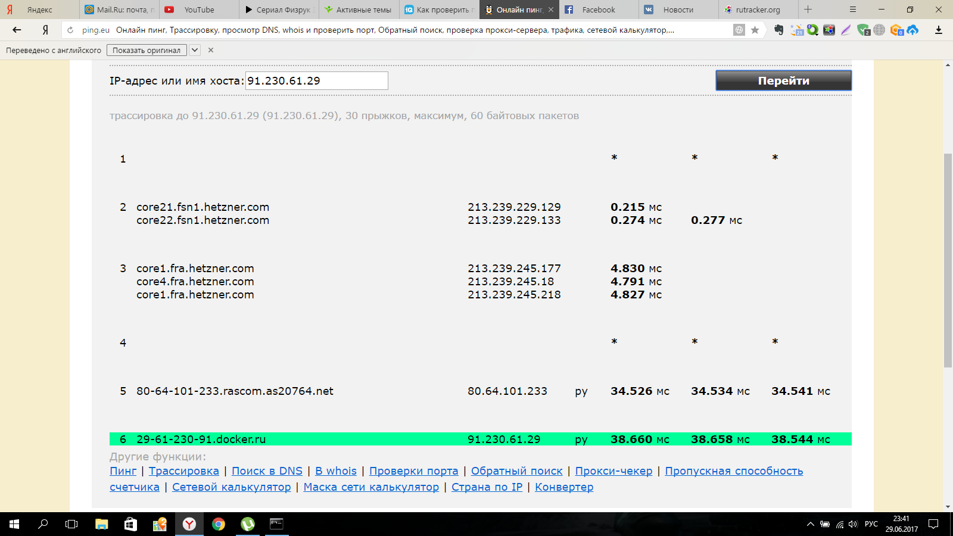953x536 pixels.
Task: Open the blue cloud upload extension
Action: coord(912,30)
